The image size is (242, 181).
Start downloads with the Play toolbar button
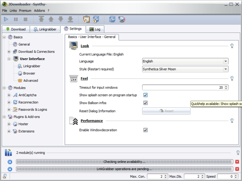6,19
